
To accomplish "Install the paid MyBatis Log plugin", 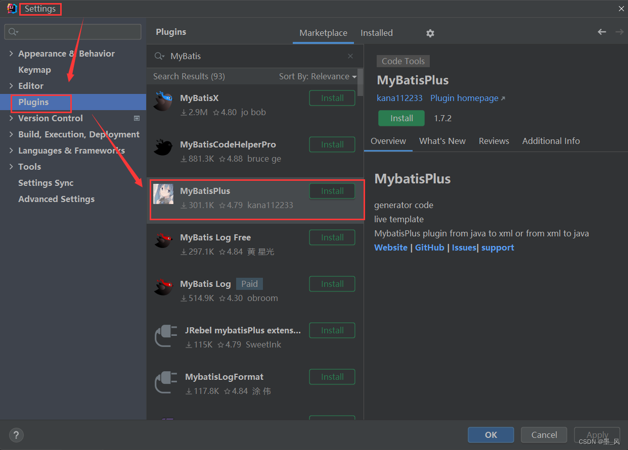I will coord(332,284).
